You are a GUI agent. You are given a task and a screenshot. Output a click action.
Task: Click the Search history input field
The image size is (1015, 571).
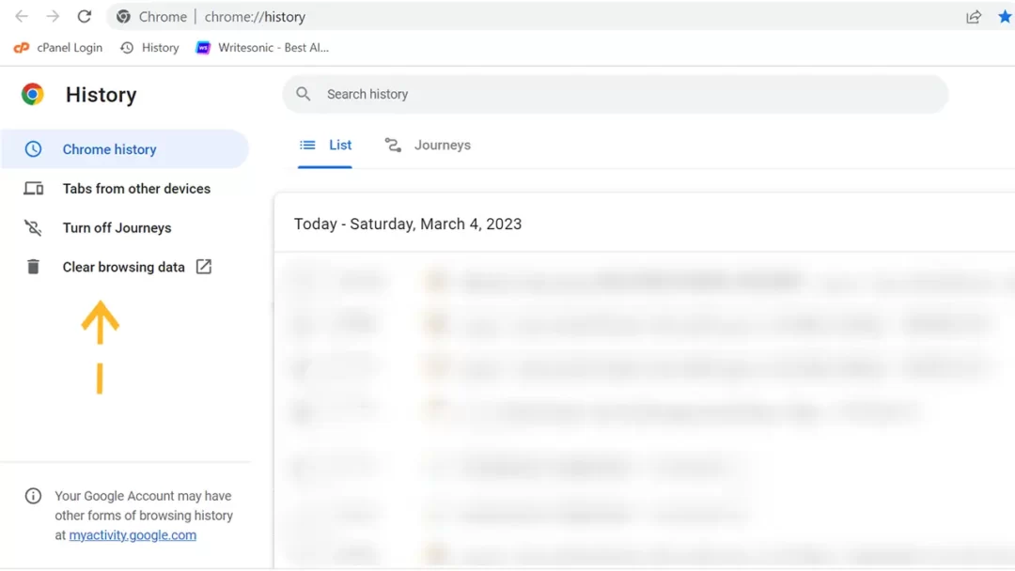(620, 94)
